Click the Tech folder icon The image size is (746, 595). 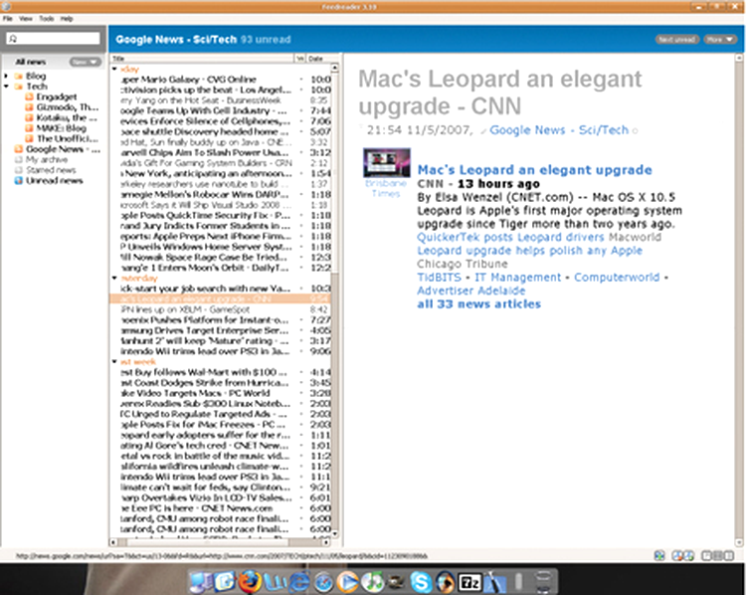coord(19,87)
